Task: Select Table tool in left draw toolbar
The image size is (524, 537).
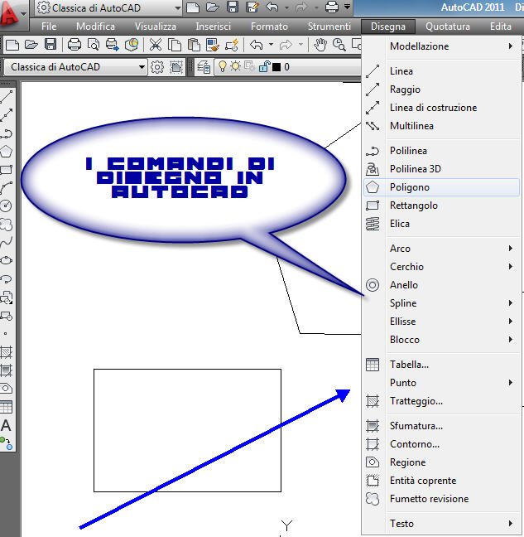Action: (6, 407)
